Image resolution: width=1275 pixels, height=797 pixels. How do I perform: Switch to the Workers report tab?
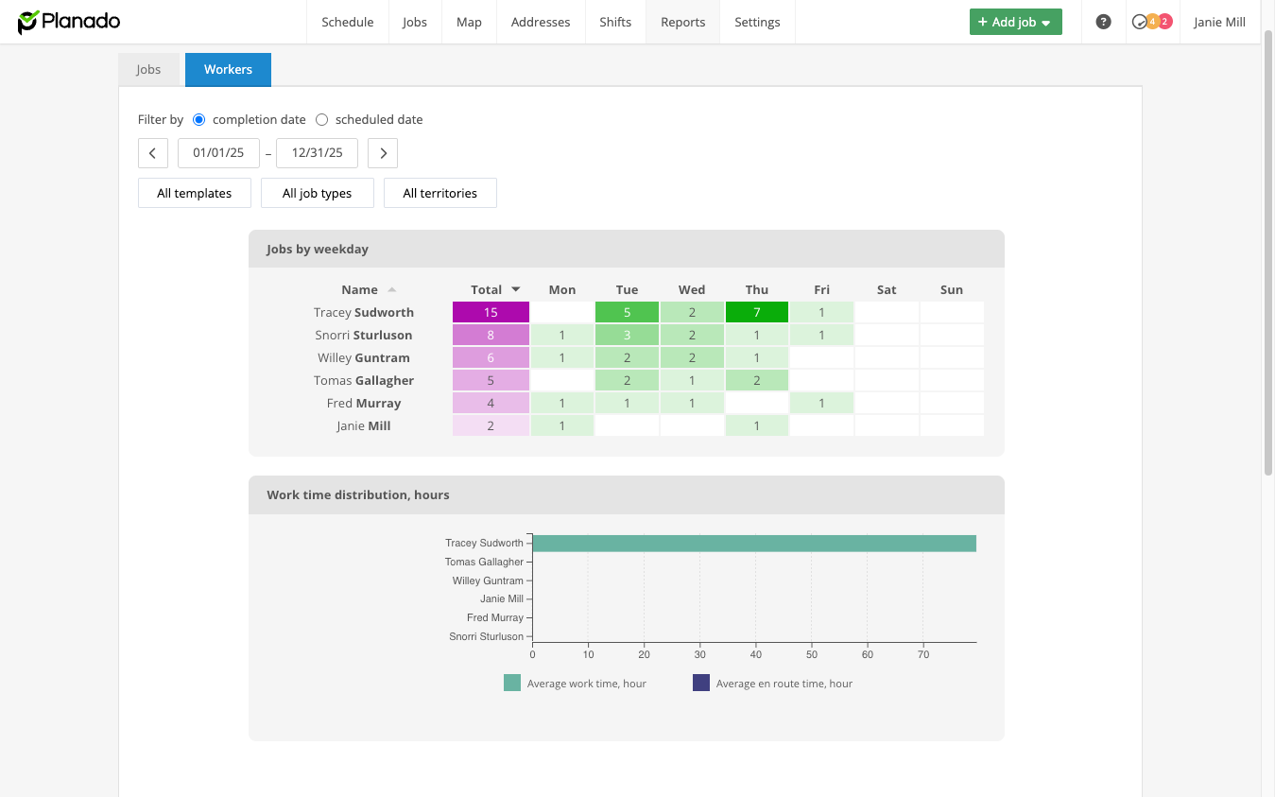[228, 70]
